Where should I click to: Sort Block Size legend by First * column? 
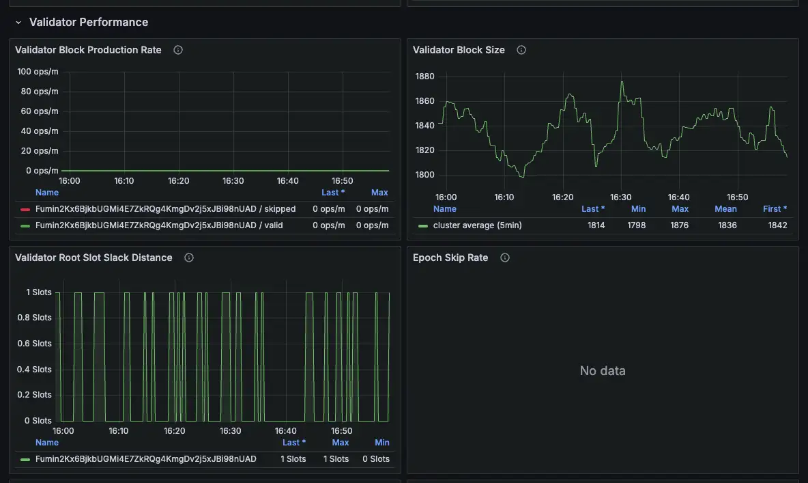[775, 209]
